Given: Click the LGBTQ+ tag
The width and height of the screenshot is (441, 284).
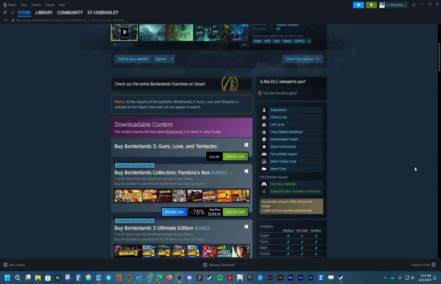Looking at the screenshot, I should pos(299,41).
